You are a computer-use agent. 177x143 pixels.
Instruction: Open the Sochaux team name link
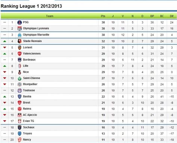(x=29, y=127)
